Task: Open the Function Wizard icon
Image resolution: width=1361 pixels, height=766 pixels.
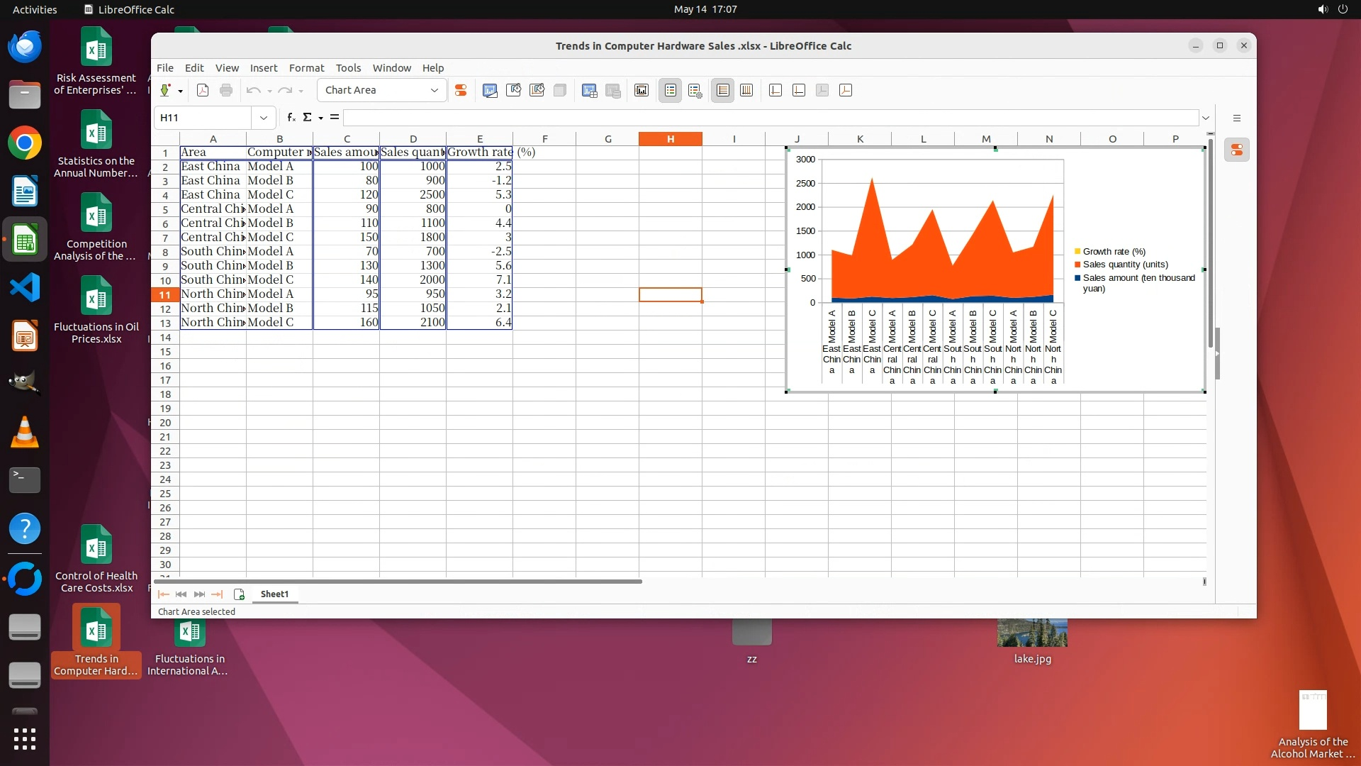Action: (x=291, y=118)
